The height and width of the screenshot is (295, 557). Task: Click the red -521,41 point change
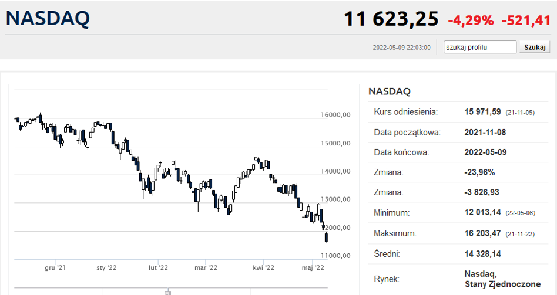tap(526, 21)
